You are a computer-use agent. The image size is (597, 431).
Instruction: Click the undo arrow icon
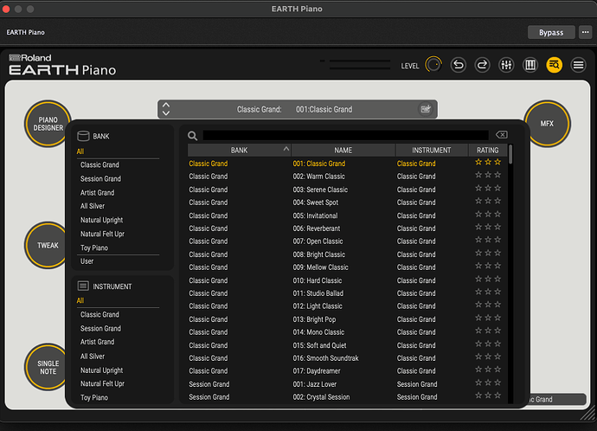pos(459,65)
